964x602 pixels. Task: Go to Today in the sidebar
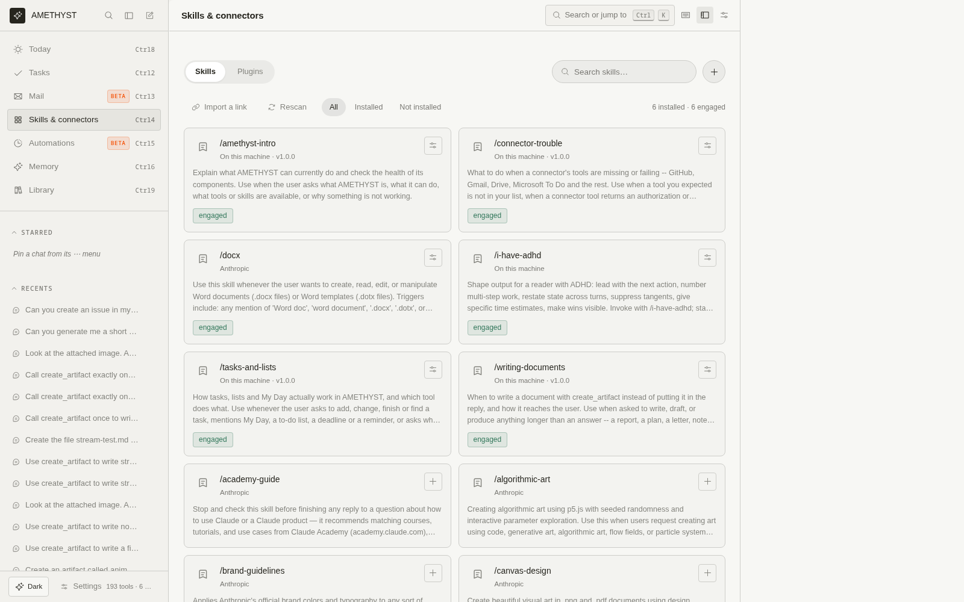pos(84,49)
